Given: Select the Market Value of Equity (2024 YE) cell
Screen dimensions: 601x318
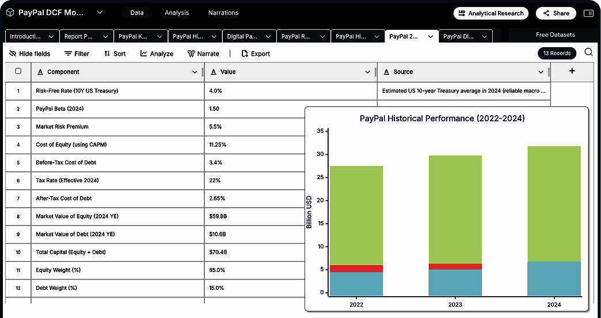Looking at the screenshot, I should tap(117, 216).
